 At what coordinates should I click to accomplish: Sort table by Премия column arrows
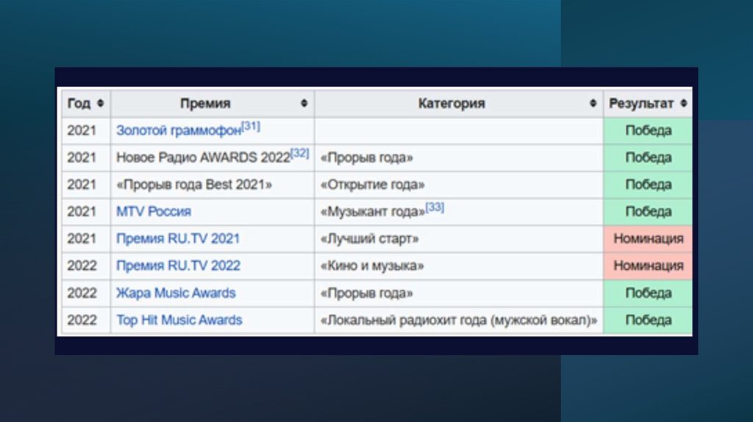304,103
